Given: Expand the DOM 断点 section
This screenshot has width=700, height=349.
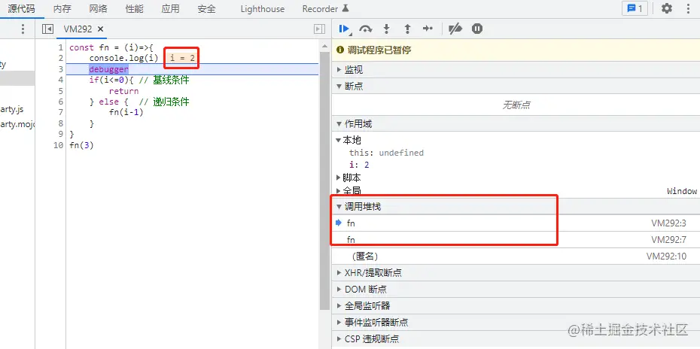Looking at the screenshot, I should (x=516, y=289).
